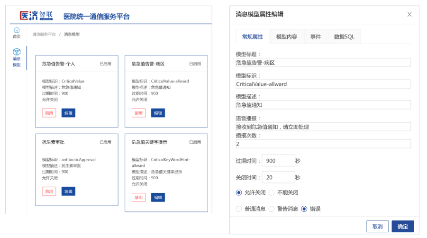The image size is (427, 238).
Task: Click the 危急值告警-个人 card title
Action: click(x=59, y=64)
